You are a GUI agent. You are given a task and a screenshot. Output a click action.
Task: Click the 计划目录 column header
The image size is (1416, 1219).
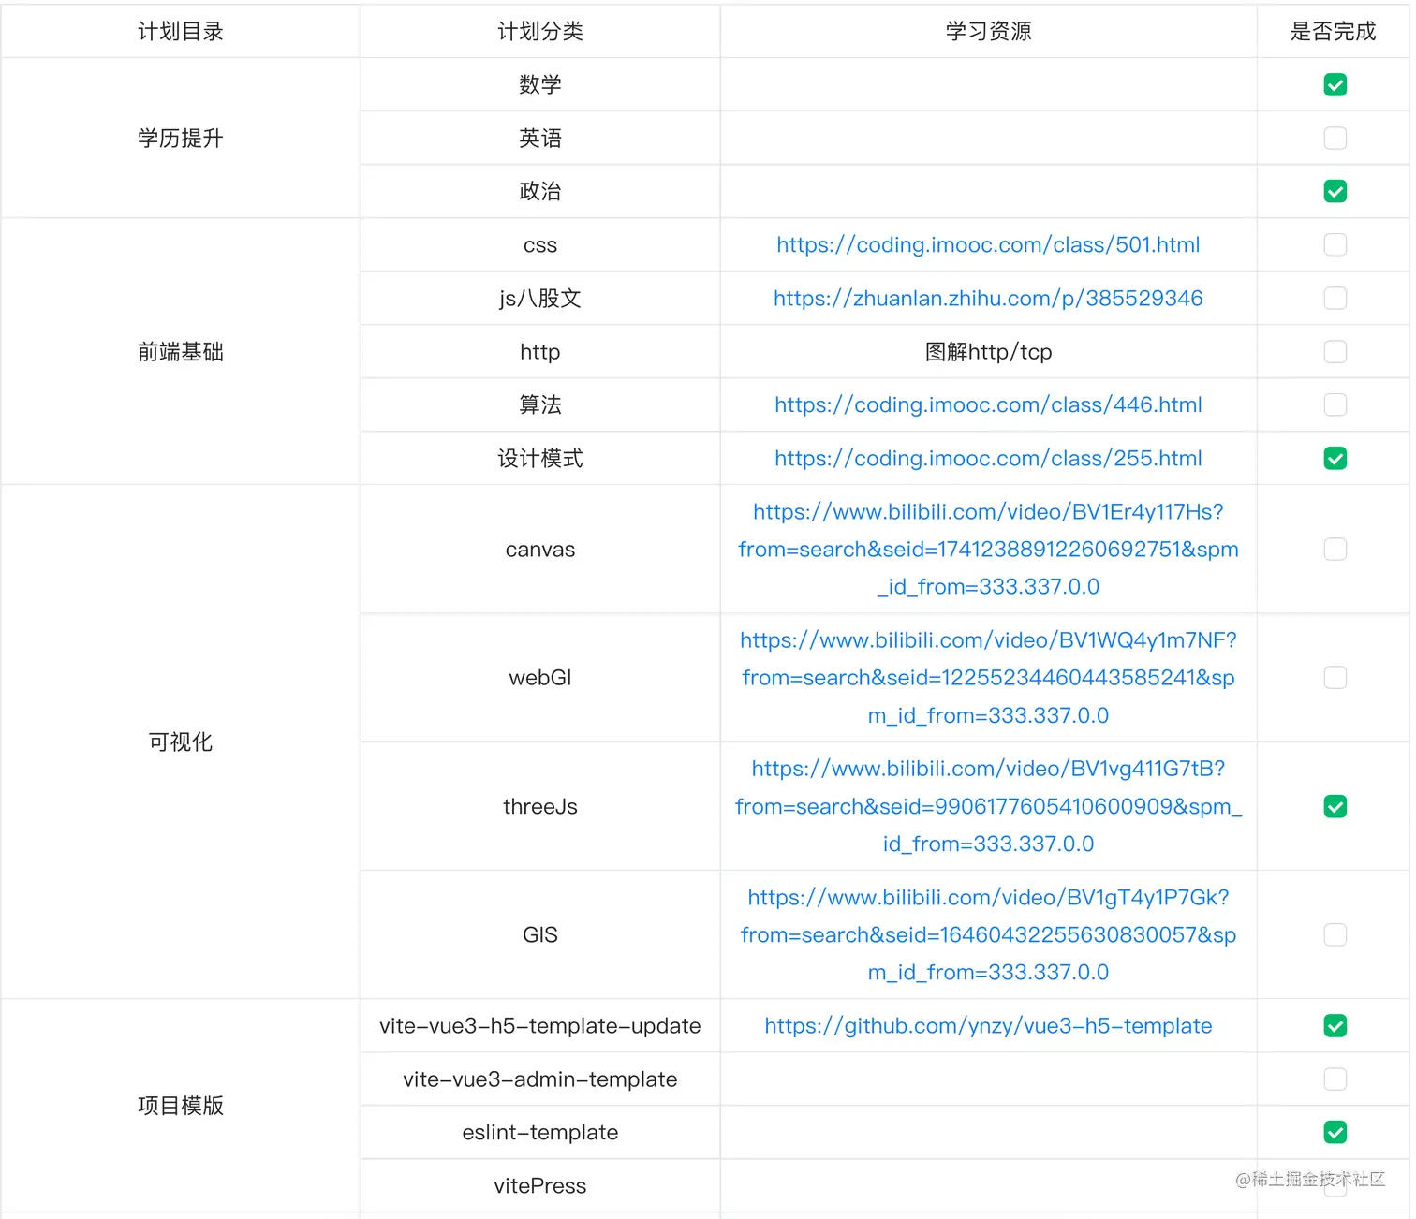[181, 32]
